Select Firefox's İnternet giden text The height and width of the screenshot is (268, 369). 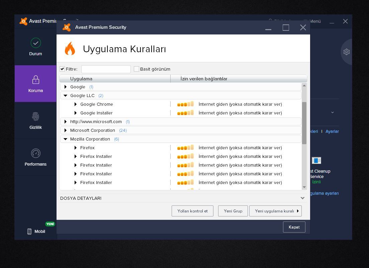(x=240, y=148)
